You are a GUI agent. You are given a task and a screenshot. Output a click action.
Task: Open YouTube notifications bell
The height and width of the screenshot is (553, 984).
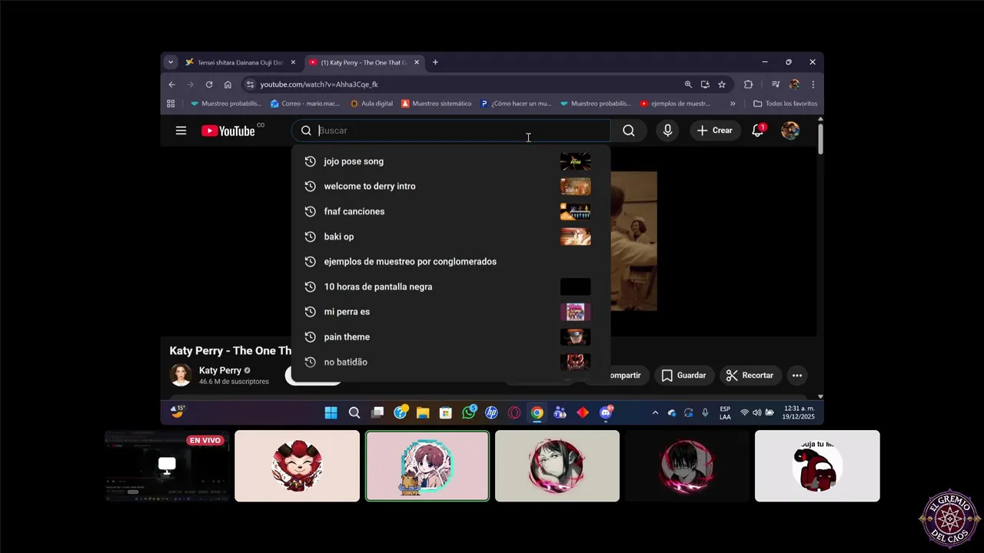(757, 131)
